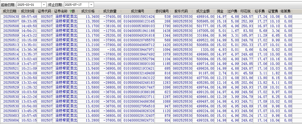The height and width of the screenshot is (124, 302).
Task: Sort by 证券代码 column header
Action: [45, 11]
